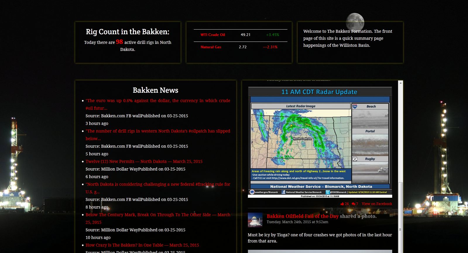The image size is (468, 253).
Task: Open Twelve (12) New Permits article
Action: click(x=144, y=161)
